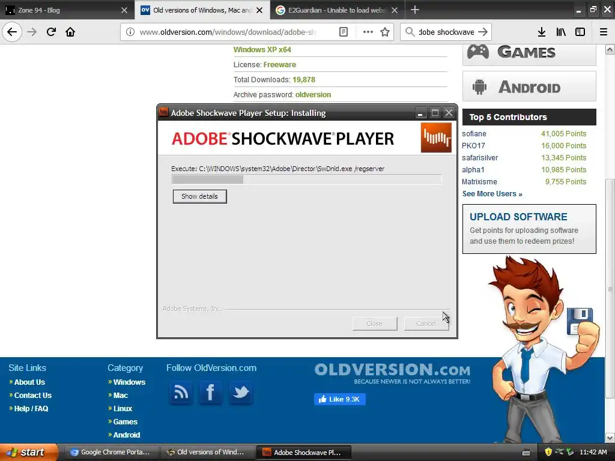Click the Upload Software box
Screen dimensions: 615x461
coord(529,229)
